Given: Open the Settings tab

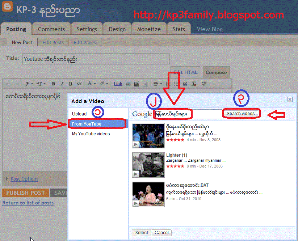Looking at the screenshot, I should tap(87, 29).
